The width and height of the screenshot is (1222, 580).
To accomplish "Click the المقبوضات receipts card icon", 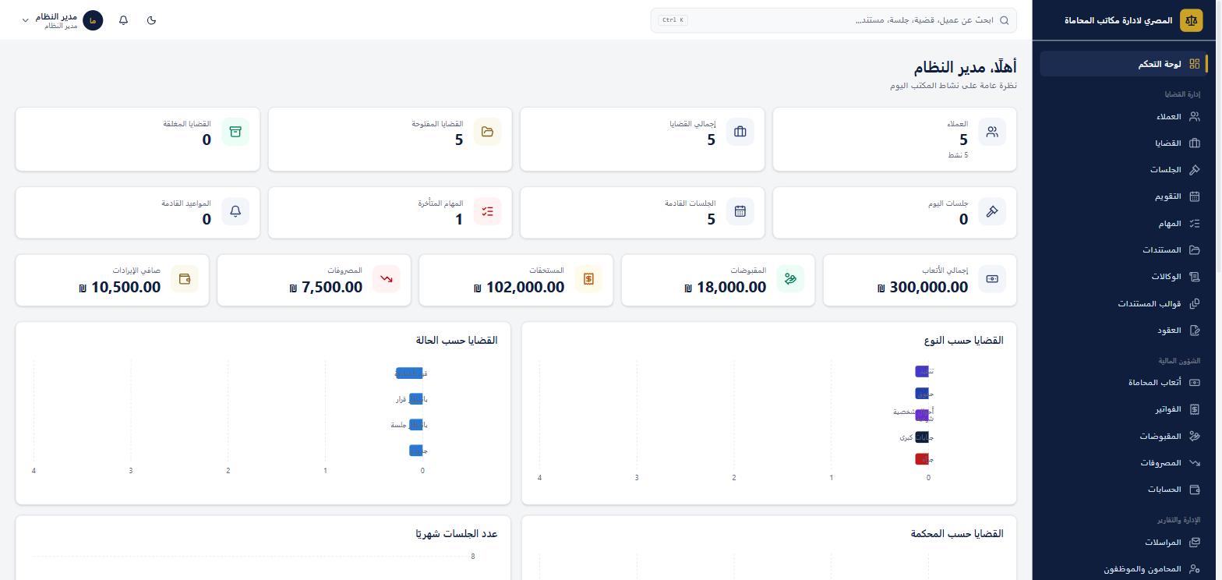I will 790,279.
